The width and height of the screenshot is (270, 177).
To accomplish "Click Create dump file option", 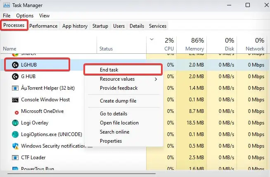I will pyautogui.click(x=118, y=101).
